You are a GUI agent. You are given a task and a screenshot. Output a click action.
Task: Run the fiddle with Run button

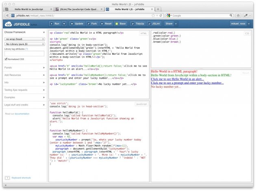pos(55,24)
